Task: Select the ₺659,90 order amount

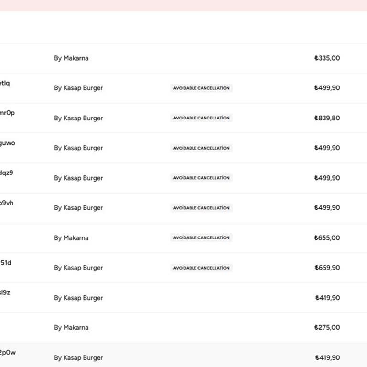Action: (327, 268)
